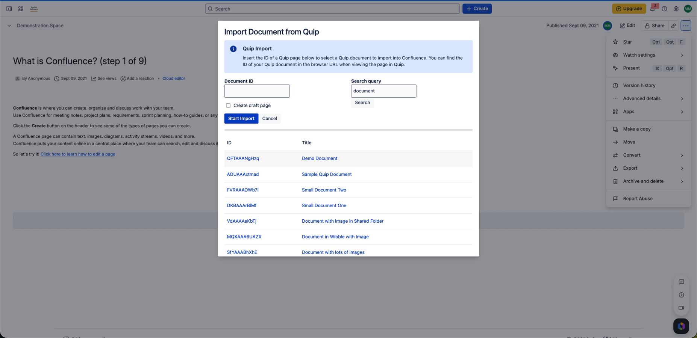Click the Edit page button
The width and height of the screenshot is (697, 338).
[x=627, y=26]
